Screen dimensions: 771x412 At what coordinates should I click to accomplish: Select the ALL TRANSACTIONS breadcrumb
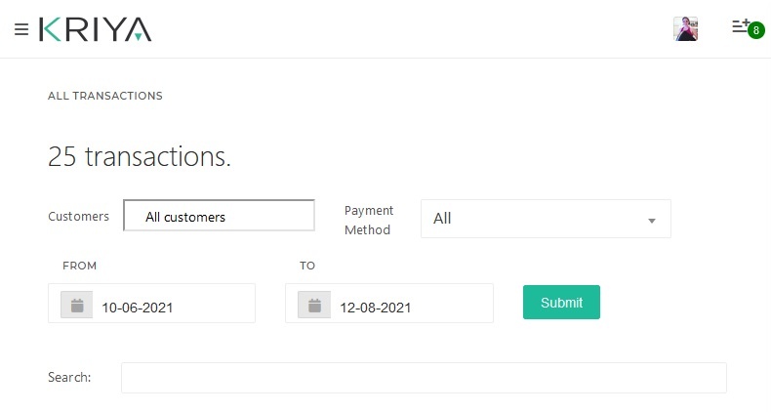click(105, 96)
